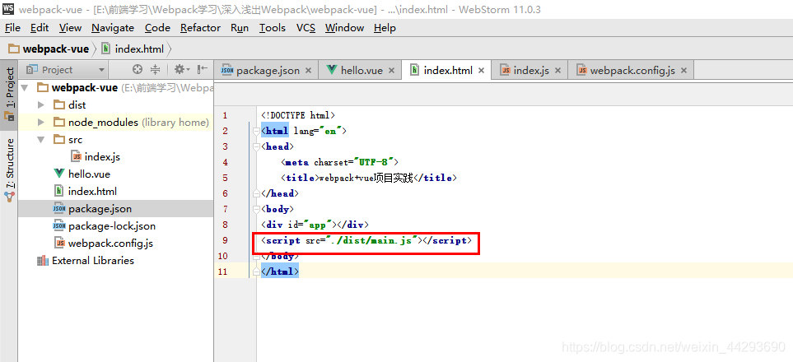Select node_modules folder in tree
Viewport: 793px width, 362px height.
click(103, 123)
